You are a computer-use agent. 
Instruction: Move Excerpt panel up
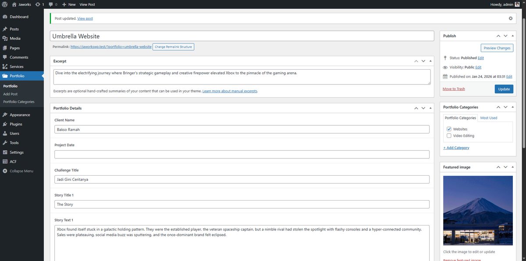[416, 61]
